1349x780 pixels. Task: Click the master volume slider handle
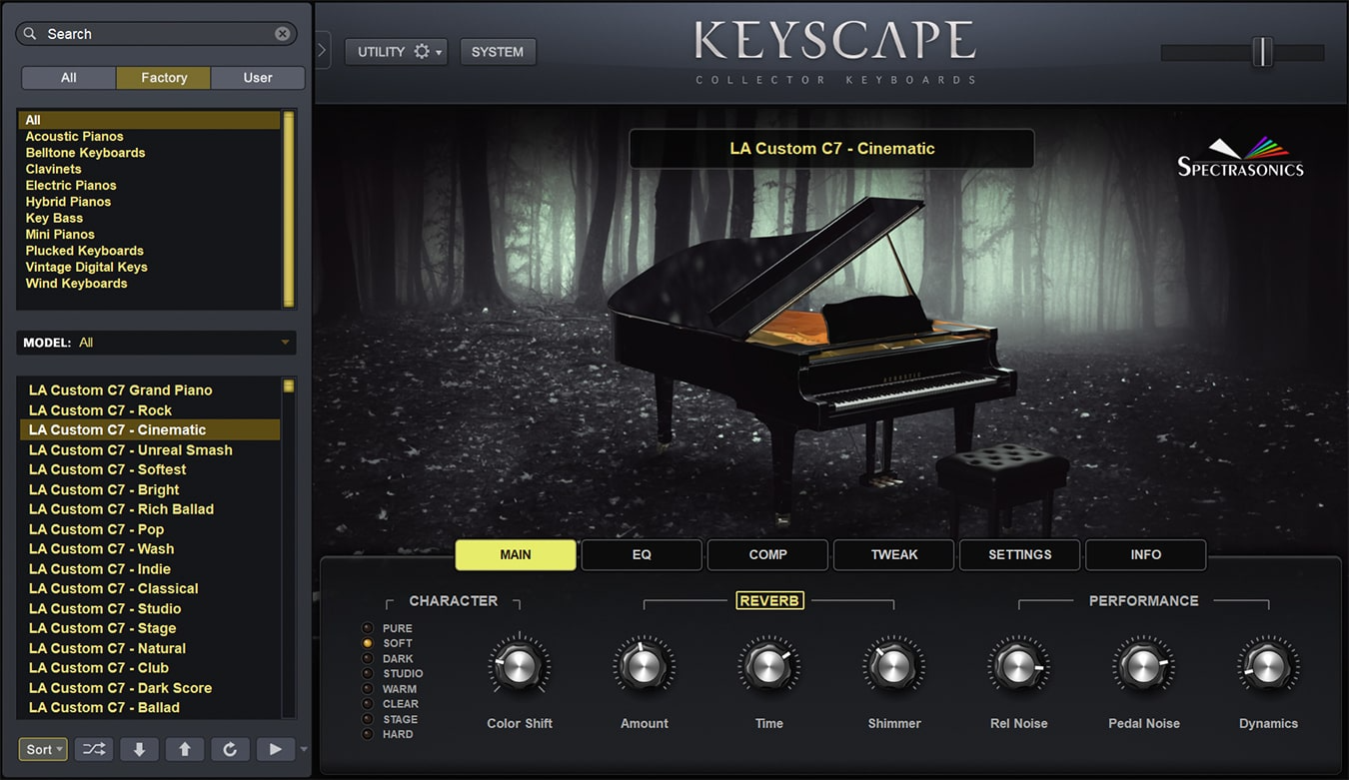1262,52
